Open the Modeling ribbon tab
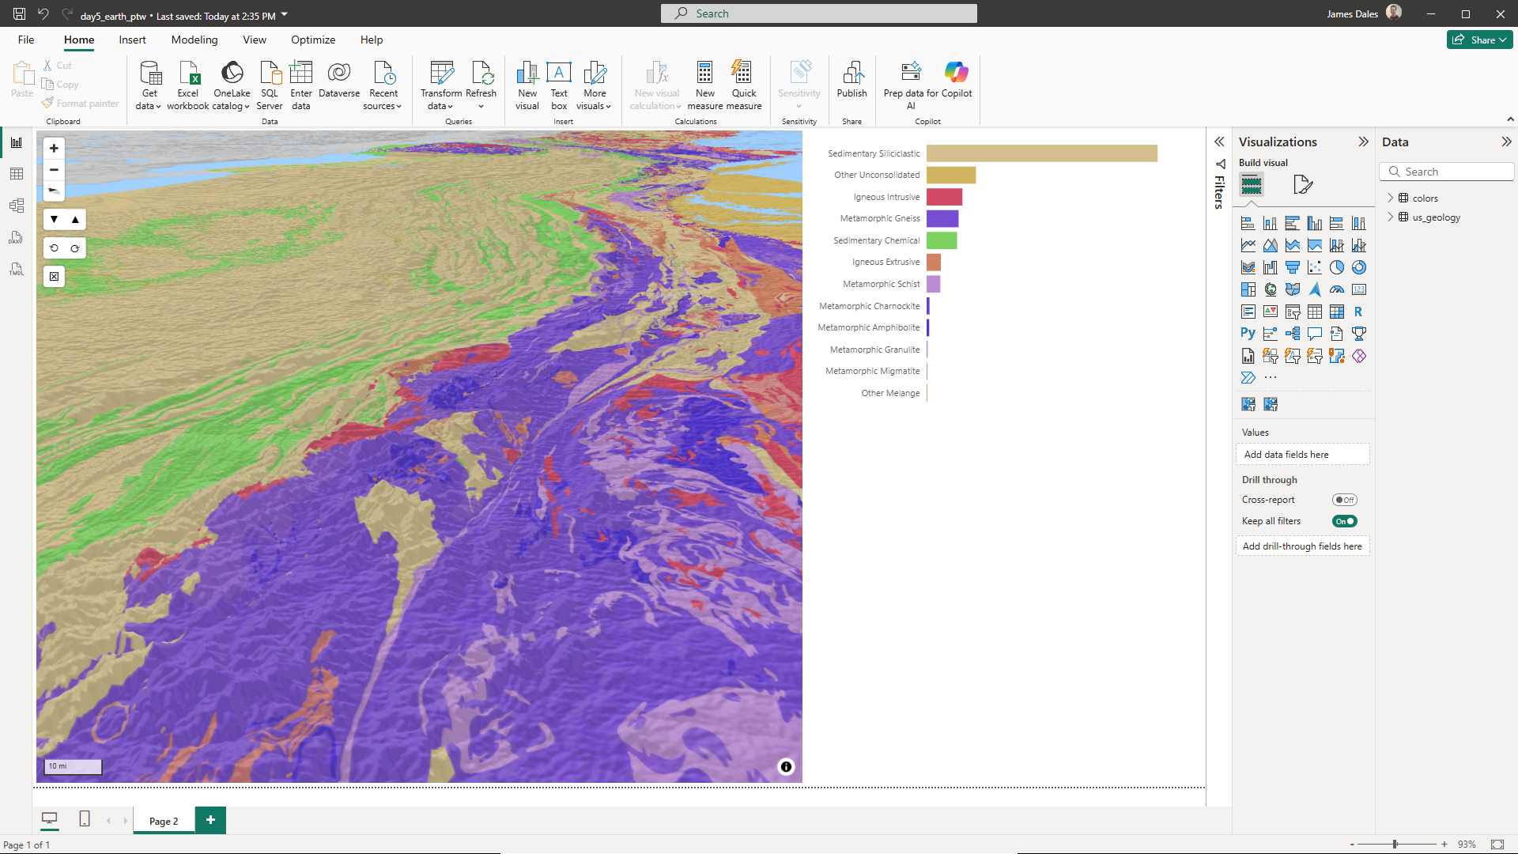 194,40
